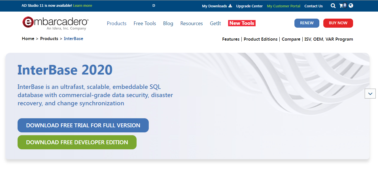Click InterBase in the breadcrumb
The width and height of the screenshot is (378, 175).
point(73,39)
